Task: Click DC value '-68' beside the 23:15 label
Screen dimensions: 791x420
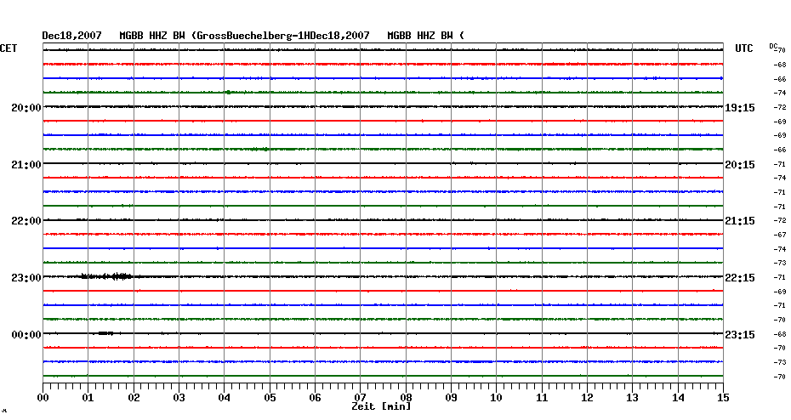Action: click(x=779, y=334)
